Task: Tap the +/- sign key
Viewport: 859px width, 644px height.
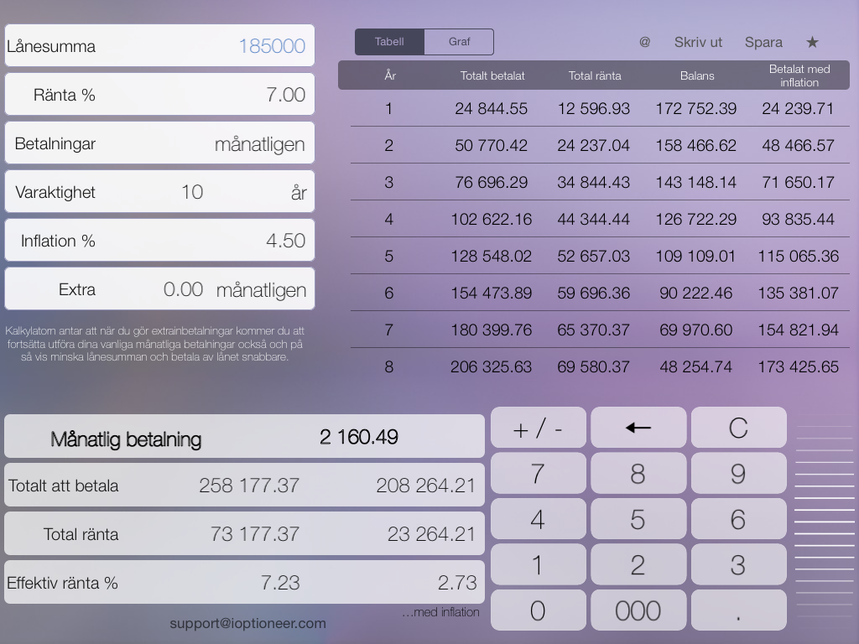Action: point(538,427)
